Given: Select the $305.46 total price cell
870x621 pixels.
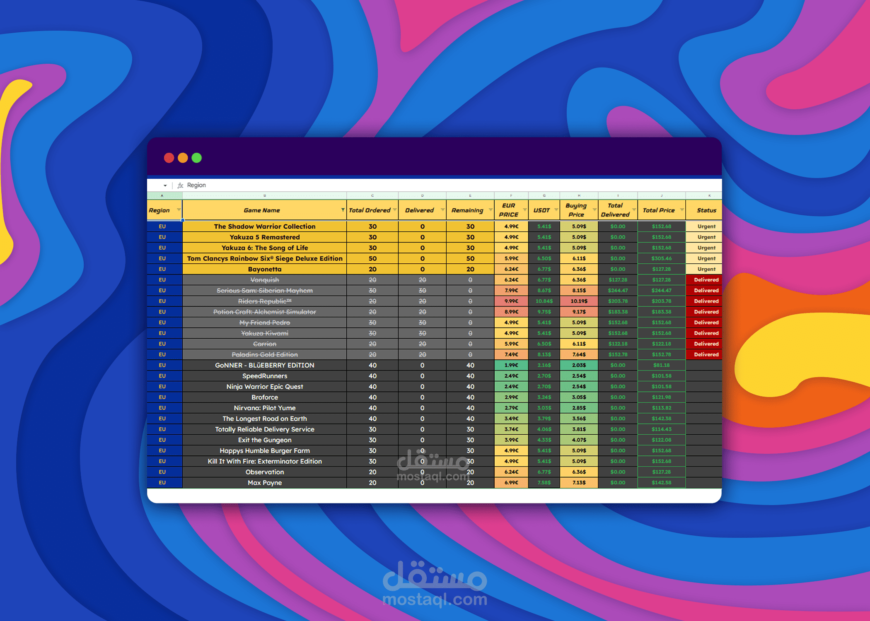Looking at the screenshot, I should point(662,258).
